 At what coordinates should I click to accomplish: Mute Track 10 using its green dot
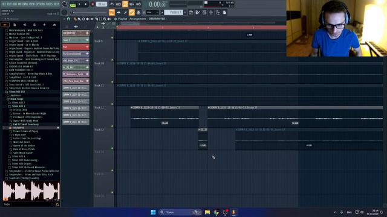[x=112, y=82]
